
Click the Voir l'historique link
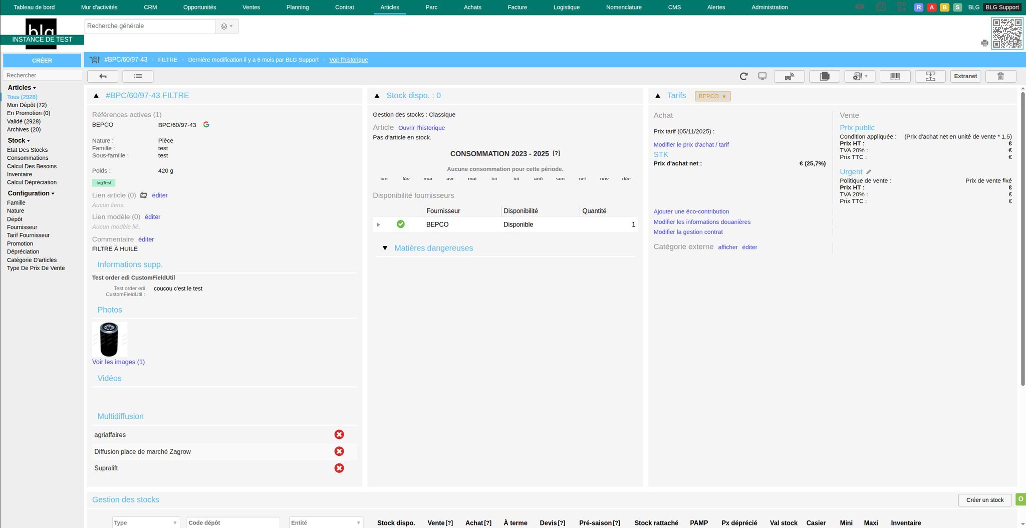[348, 60]
